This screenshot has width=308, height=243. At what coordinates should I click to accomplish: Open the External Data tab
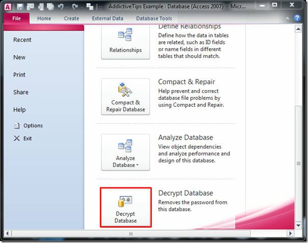108,18
